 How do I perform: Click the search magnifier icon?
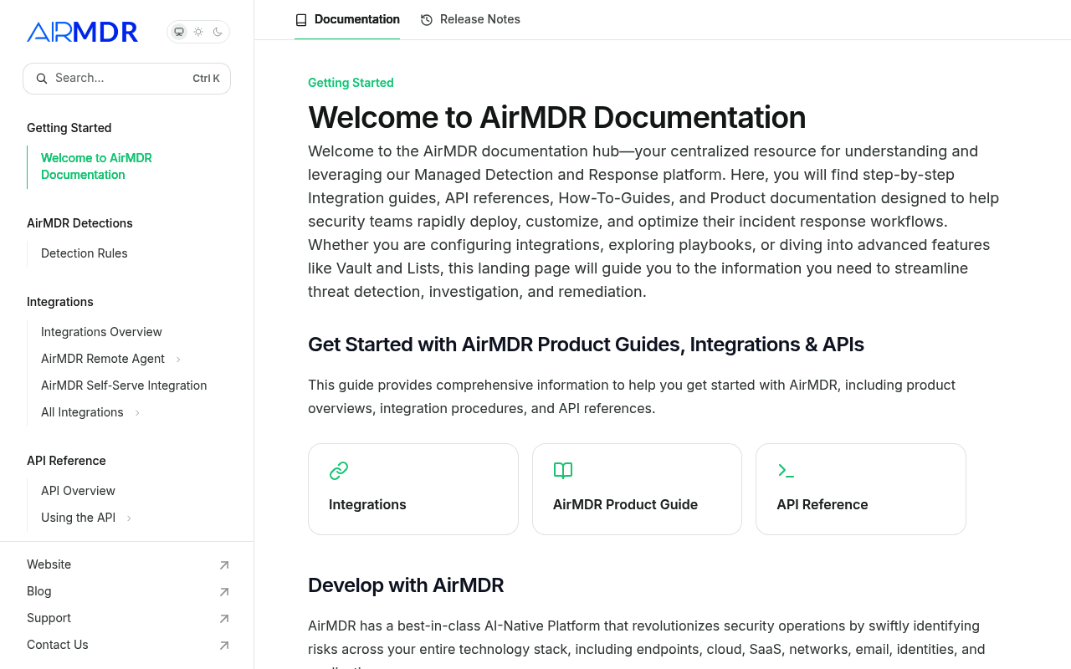click(x=42, y=79)
